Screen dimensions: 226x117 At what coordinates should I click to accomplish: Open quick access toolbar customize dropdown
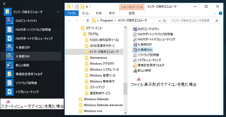(87, 7)
